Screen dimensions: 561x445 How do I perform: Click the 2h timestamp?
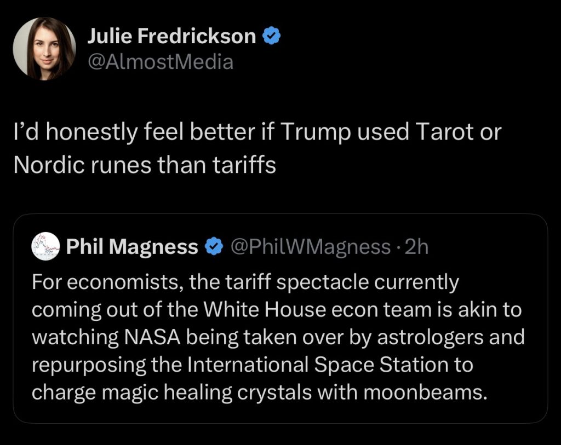point(416,247)
